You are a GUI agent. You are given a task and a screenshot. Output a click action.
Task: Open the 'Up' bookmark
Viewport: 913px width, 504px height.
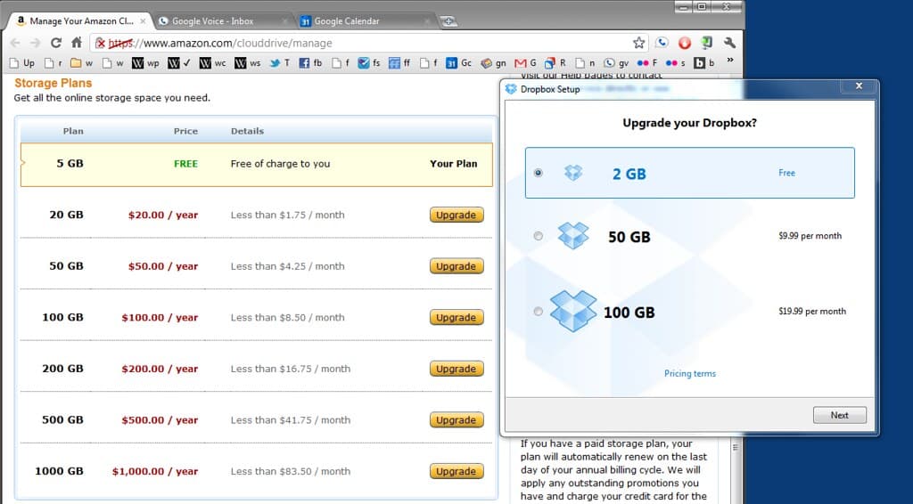pyautogui.click(x=21, y=63)
